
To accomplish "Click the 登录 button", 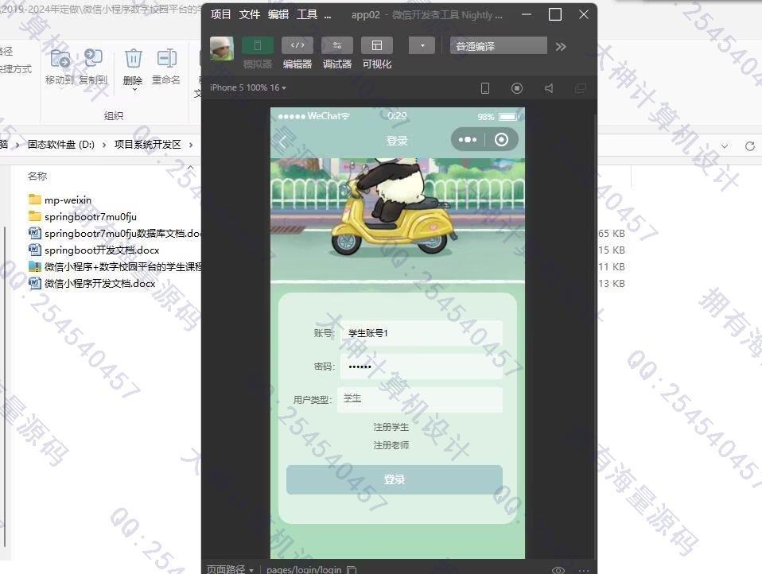I will coord(394,479).
